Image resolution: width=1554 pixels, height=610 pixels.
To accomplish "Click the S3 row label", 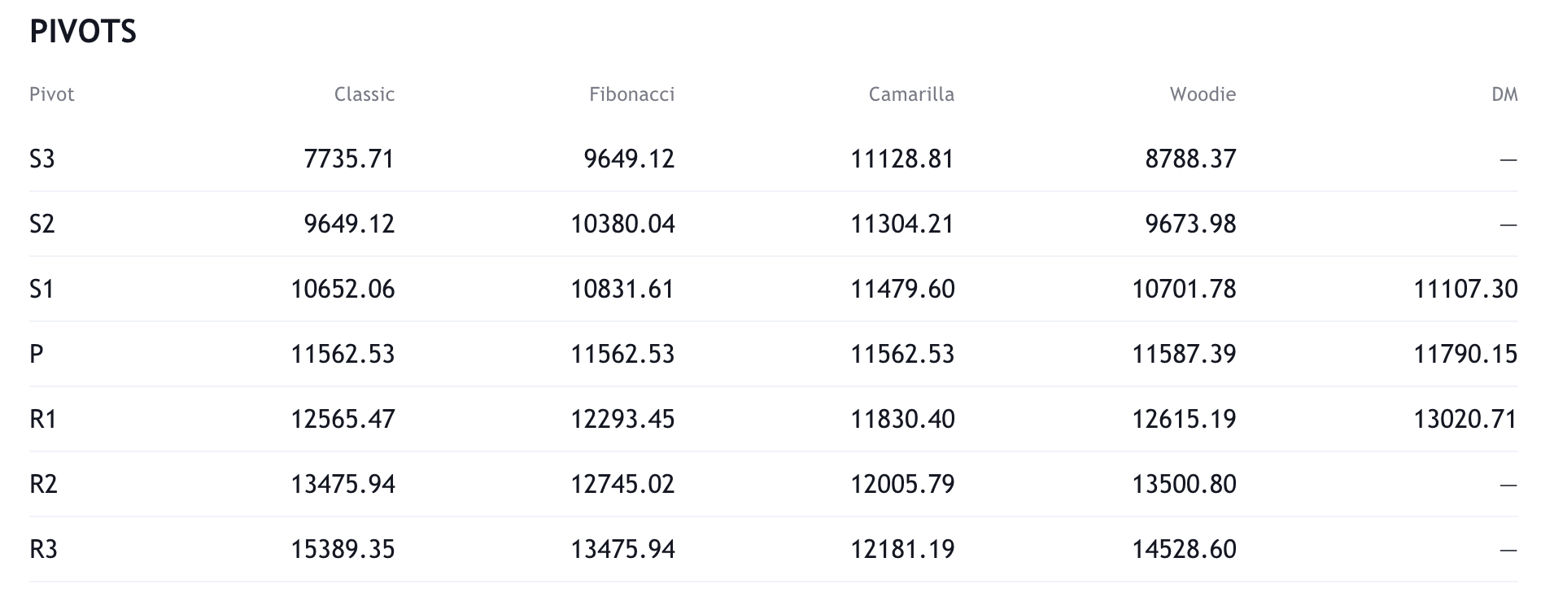I will (42, 159).
